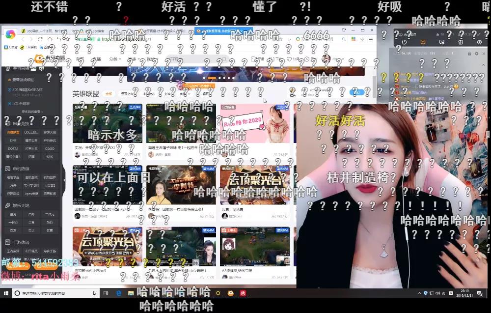The height and width of the screenshot is (313, 491).
Task: Select the 云顶之弈 filter tag
Action: pos(127,94)
